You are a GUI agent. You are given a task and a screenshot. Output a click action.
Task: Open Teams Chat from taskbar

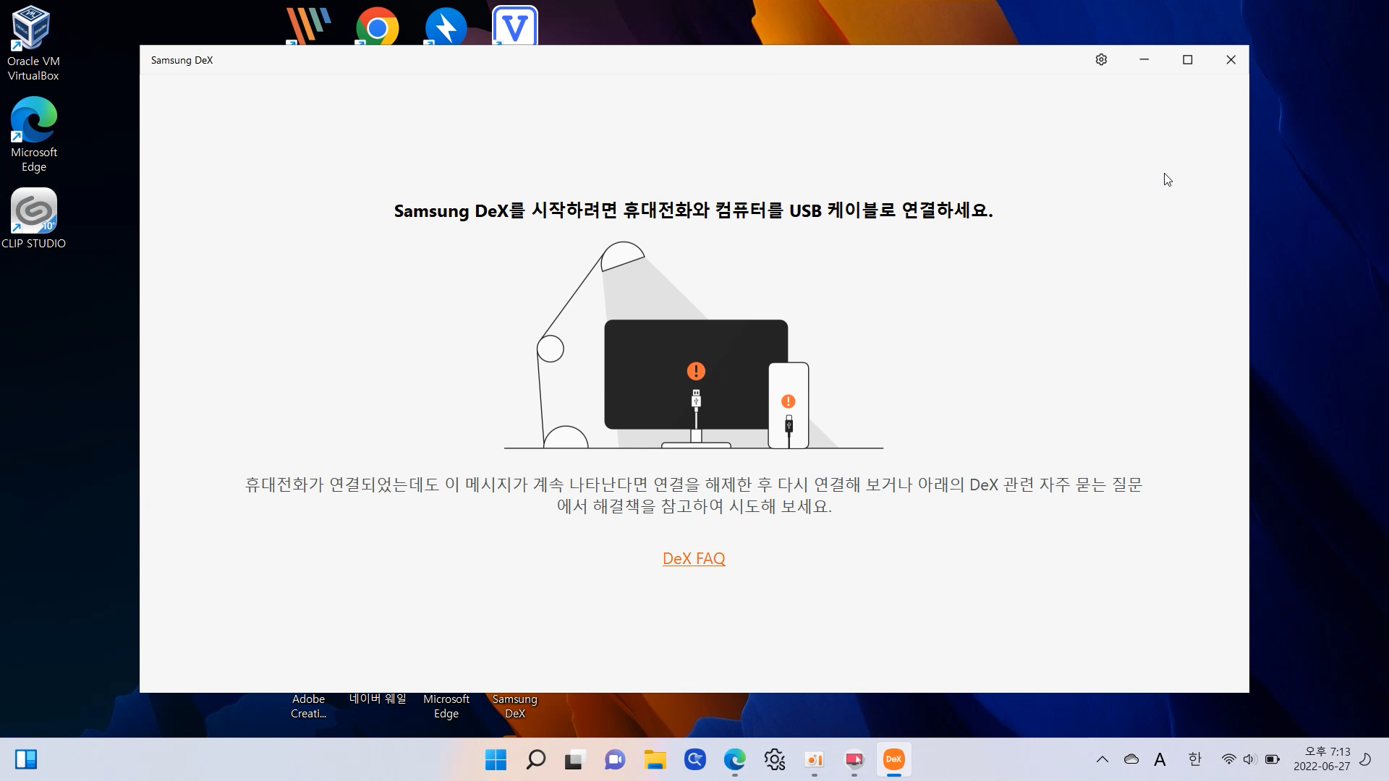click(x=615, y=759)
